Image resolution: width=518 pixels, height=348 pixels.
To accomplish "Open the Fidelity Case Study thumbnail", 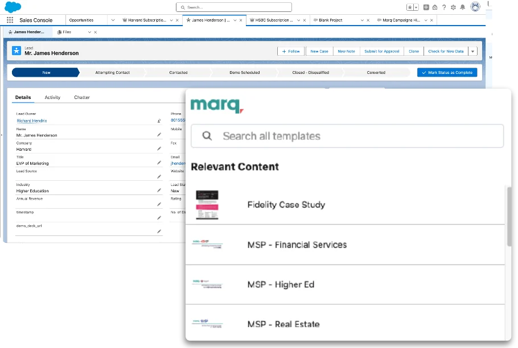I will point(207,205).
